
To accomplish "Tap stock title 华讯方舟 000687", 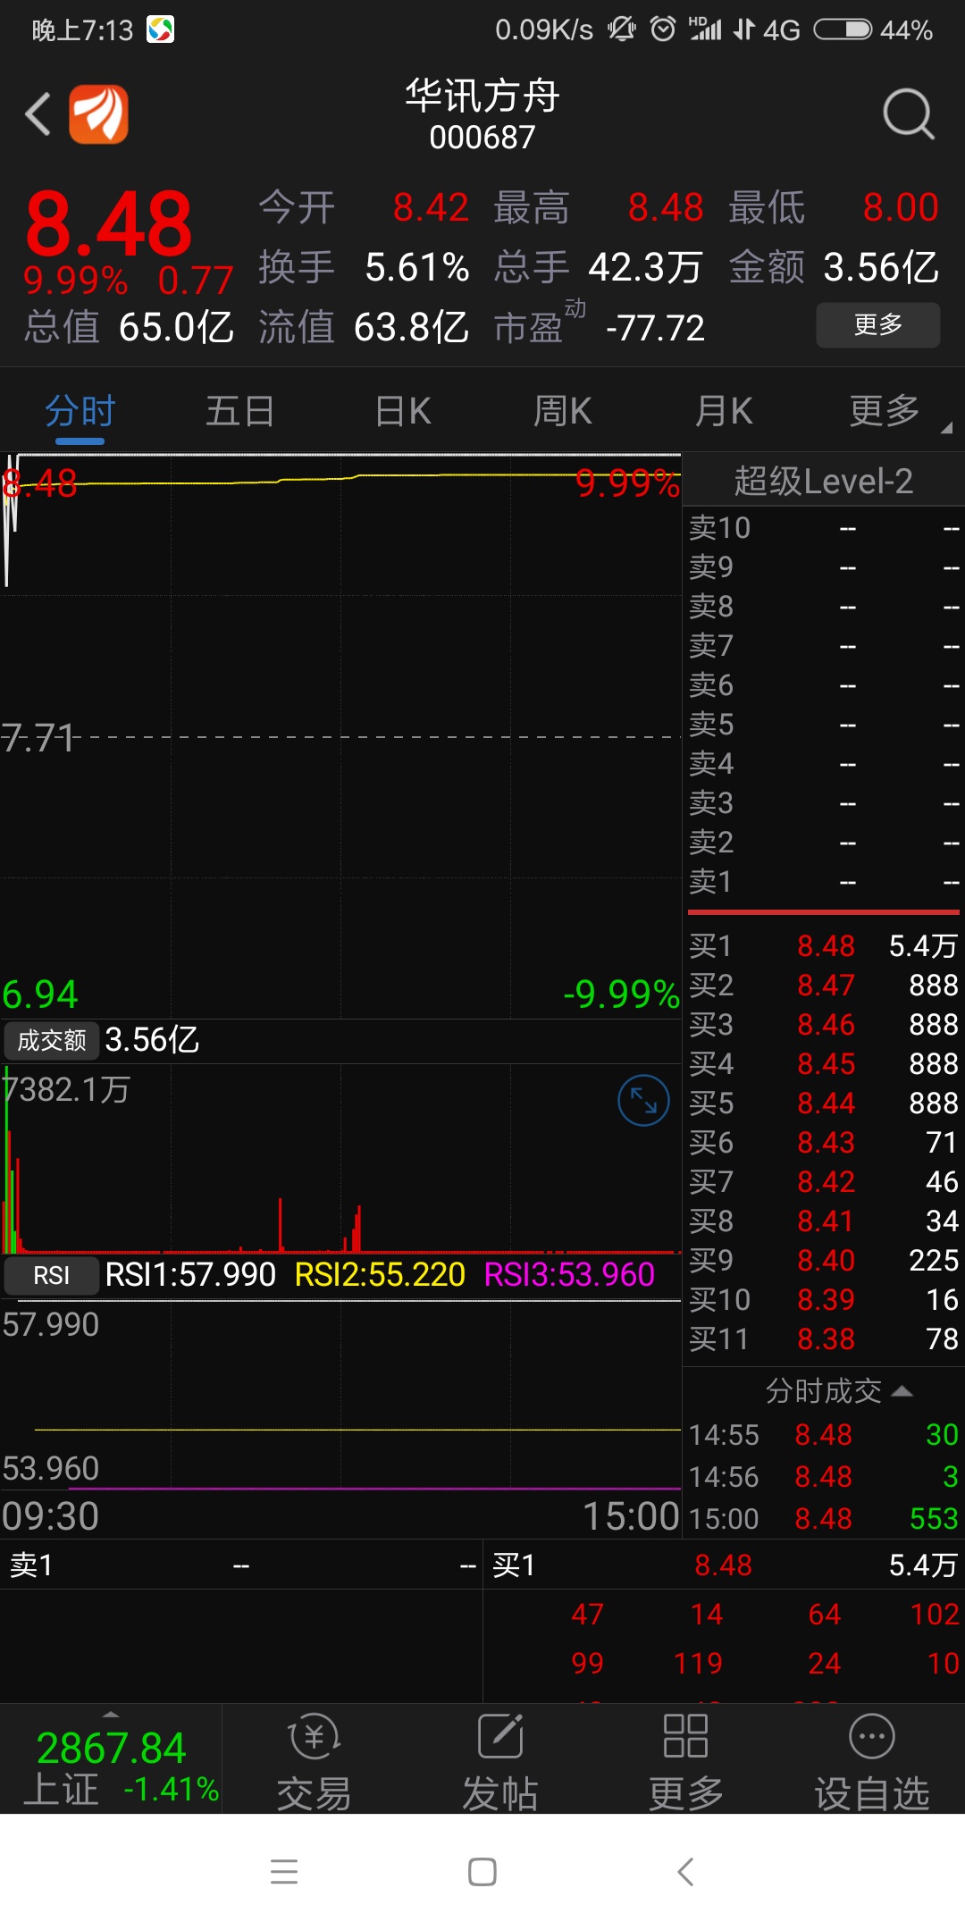I will 482,115.
